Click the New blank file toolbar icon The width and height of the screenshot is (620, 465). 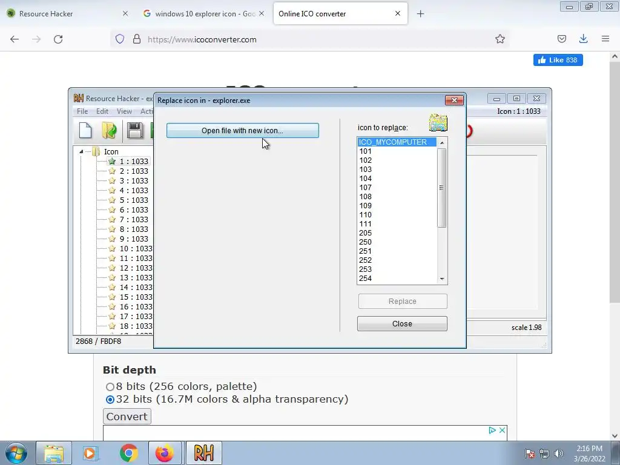pos(85,131)
